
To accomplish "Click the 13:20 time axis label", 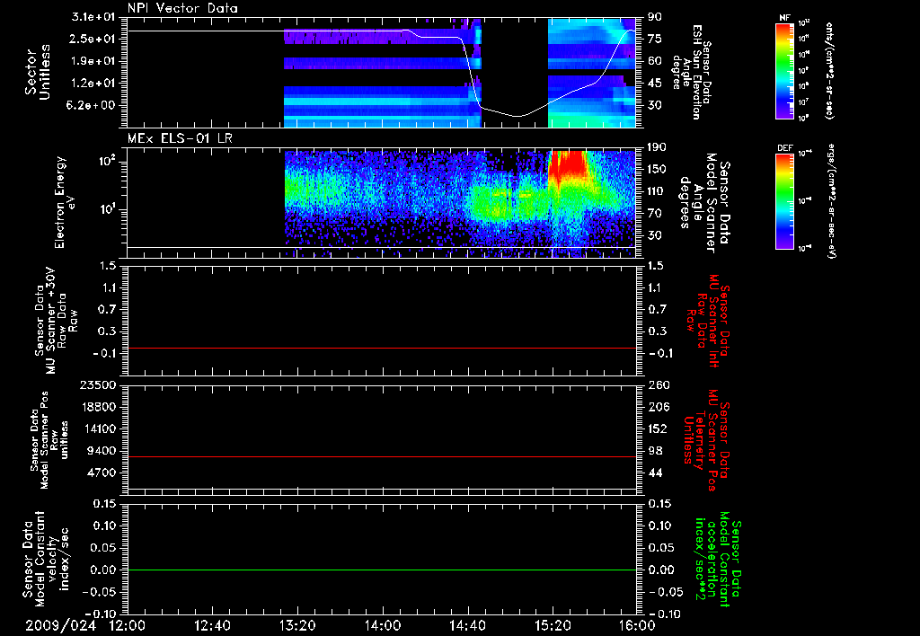I will click(x=297, y=625).
